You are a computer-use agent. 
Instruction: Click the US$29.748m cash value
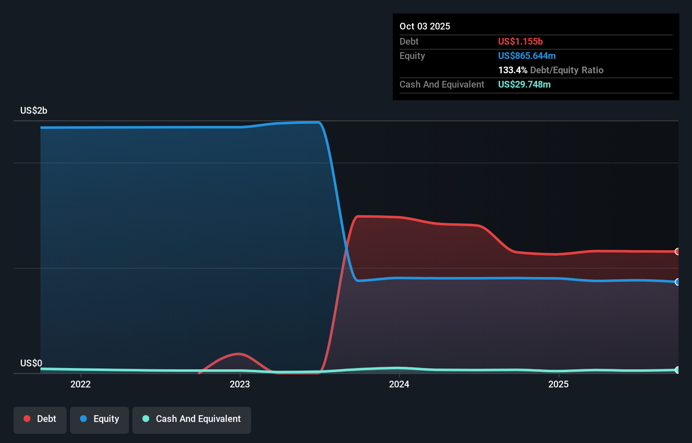click(524, 84)
